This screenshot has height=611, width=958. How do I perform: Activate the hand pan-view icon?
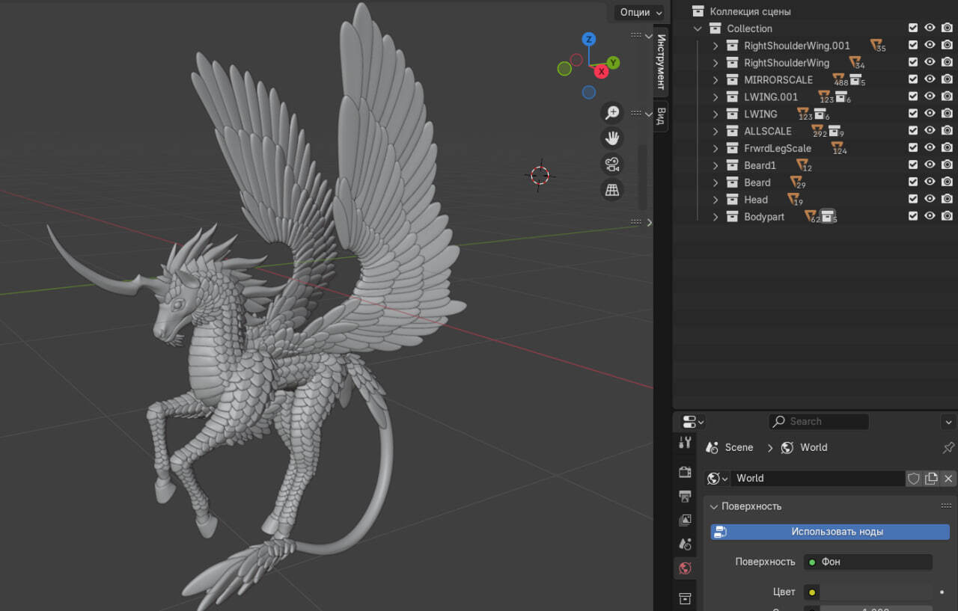[612, 138]
